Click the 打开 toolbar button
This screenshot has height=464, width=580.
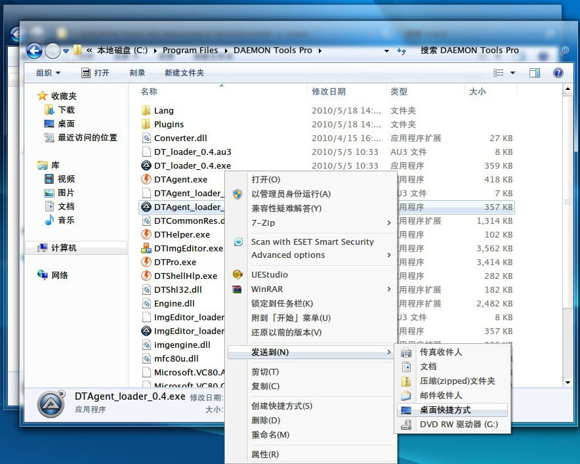click(x=95, y=73)
